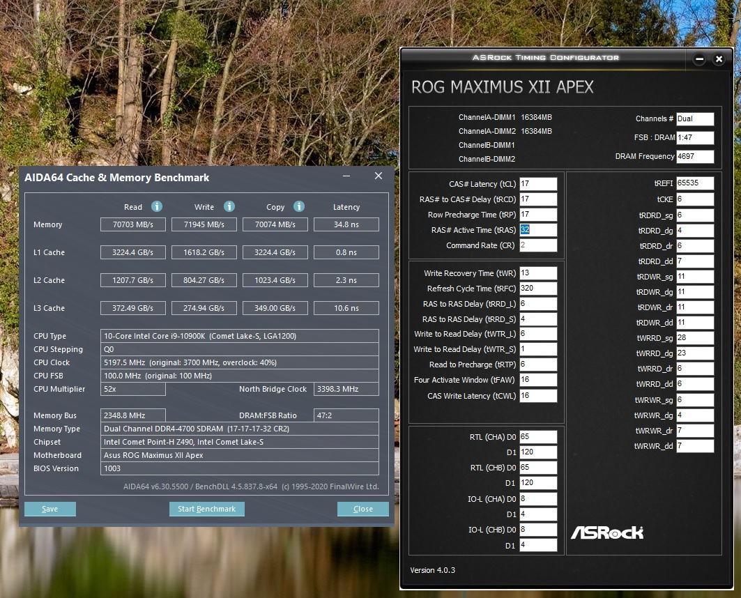The height and width of the screenshot is (598, 741).
Task: Close the ASRock Timing Configurator window
Action: [x=719, y=59]
